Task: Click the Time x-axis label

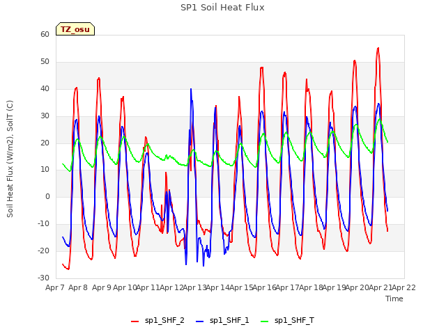Action: coord(394,299)
